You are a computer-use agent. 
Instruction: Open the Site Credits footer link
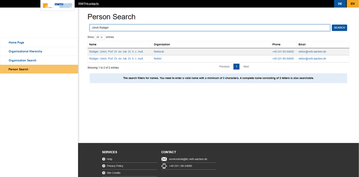(114, 173)
